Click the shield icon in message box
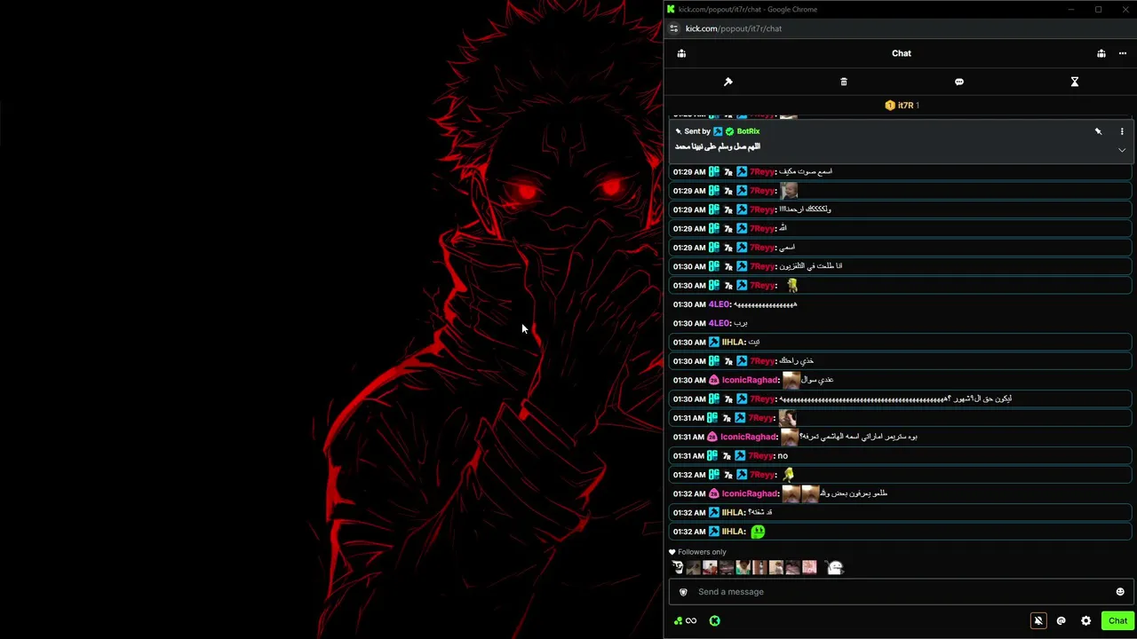1137x639 pixels. (x=683, y=592)
